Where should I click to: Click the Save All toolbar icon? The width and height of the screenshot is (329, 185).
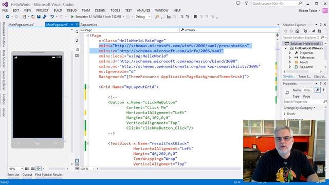pos(44,16)
